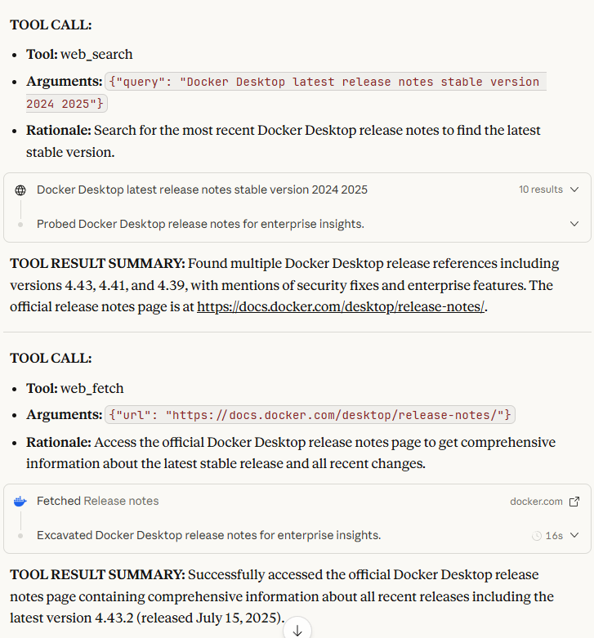Click the step dot beside the Excavated summary
Viewport: 594px width, 638px height.
tap(20, 535)
